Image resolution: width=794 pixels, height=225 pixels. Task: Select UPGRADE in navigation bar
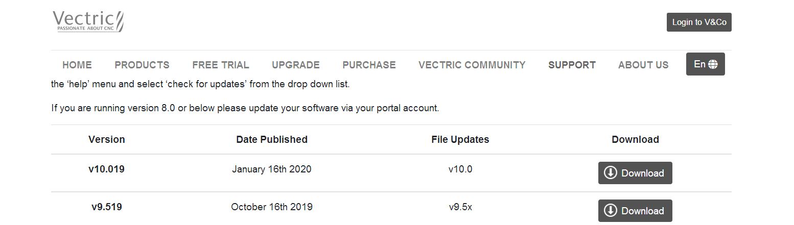pos(296,65)
